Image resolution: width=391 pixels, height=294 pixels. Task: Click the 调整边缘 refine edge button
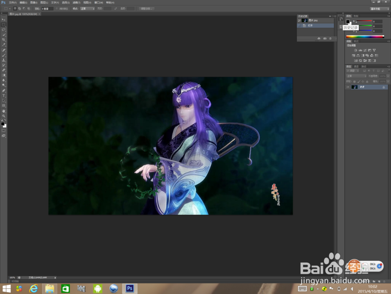coord(147,9)
